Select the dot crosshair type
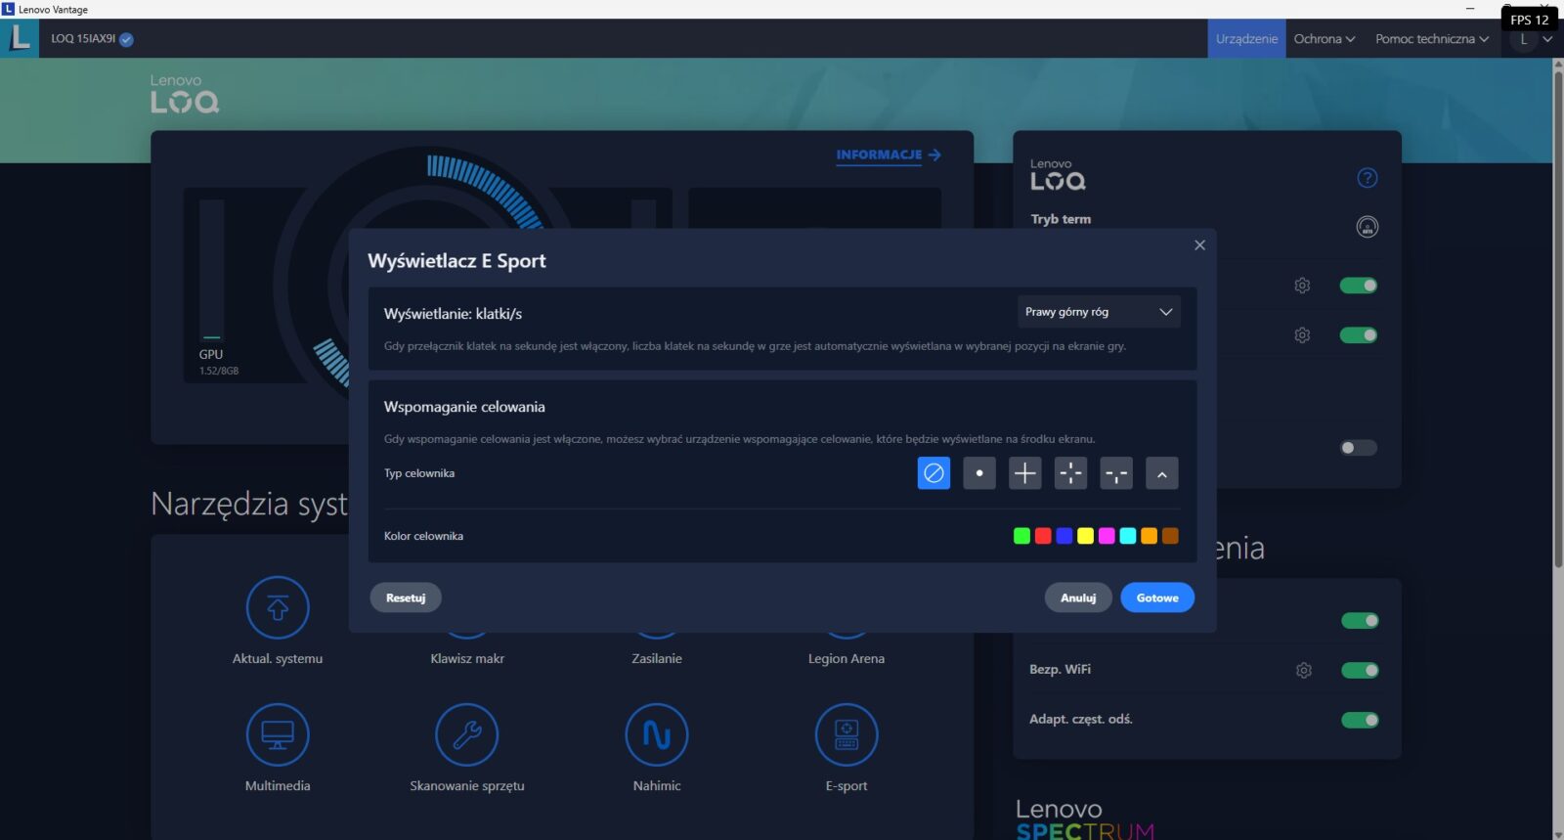 [x=978, y=473]
